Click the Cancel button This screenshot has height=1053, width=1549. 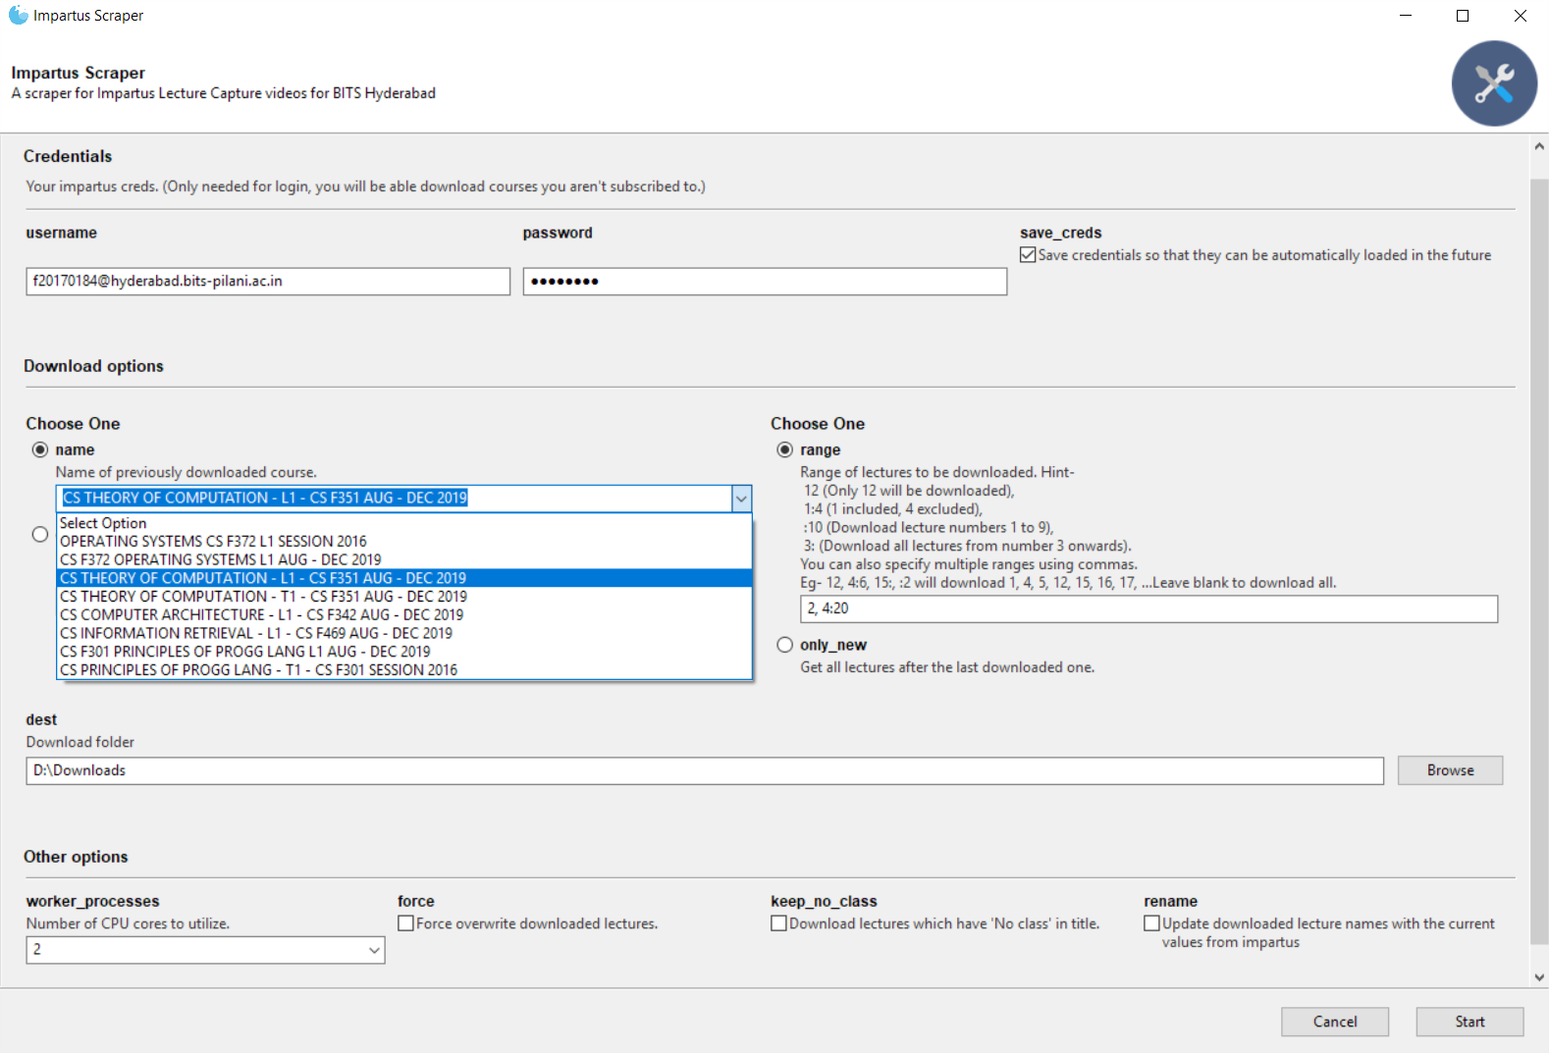[x=1335, y=1022]
